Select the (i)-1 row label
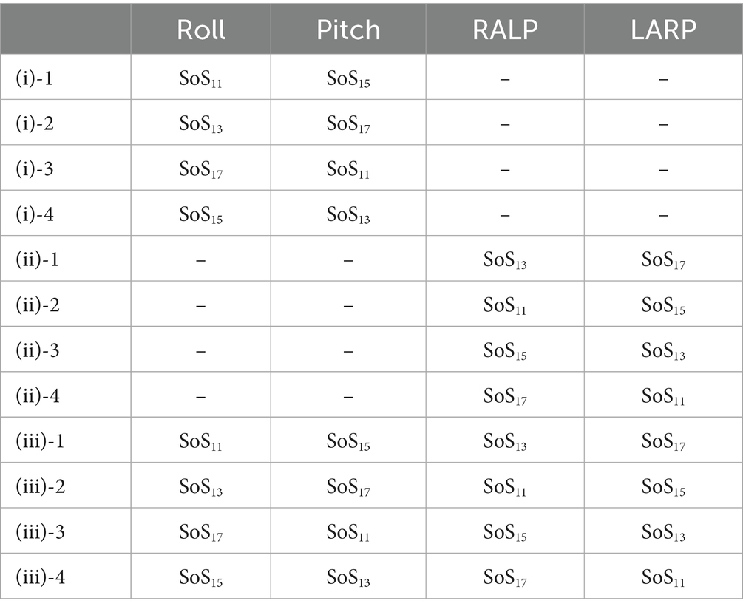 (x=34, y=78)
